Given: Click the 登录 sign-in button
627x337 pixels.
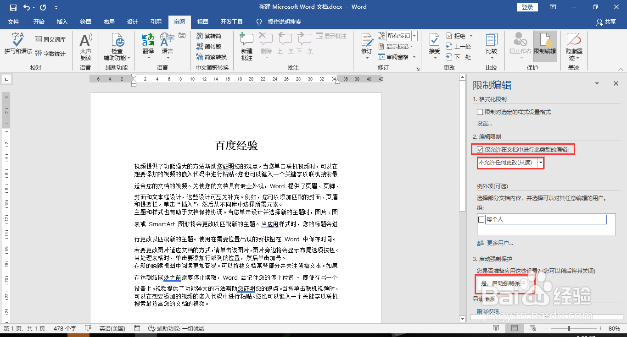Looking at the screenshot, I should tap(527, 7).
